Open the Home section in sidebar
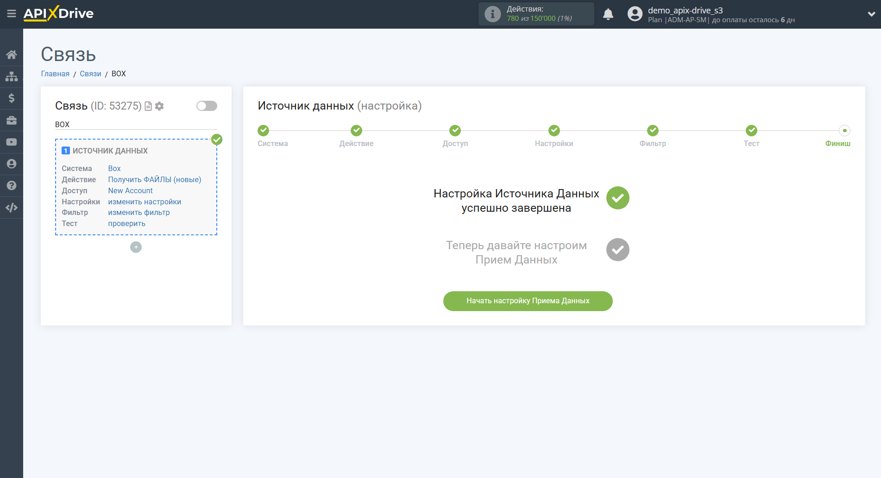Viewport: 881px width, 478px height. click(12, 54)
